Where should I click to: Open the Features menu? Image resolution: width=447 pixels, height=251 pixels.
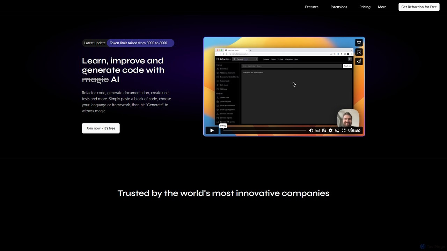(312, 7)
